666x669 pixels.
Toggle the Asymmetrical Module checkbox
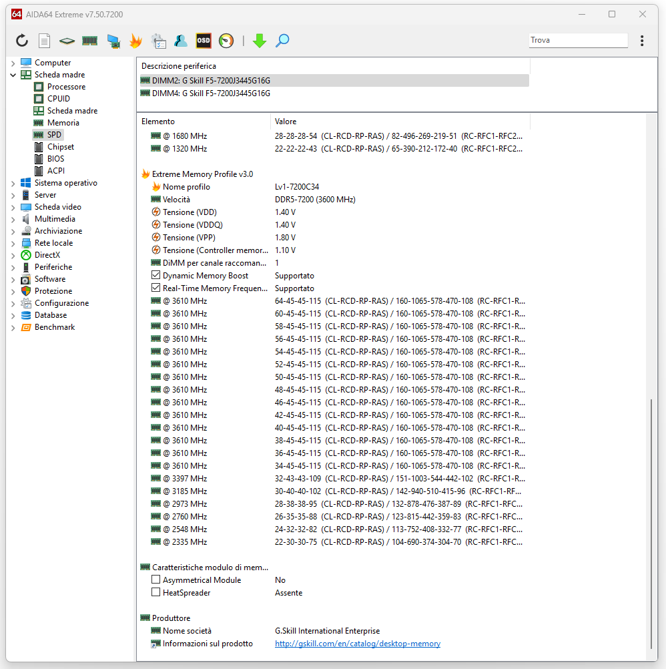pyautogui.click(x=156, y=580)
